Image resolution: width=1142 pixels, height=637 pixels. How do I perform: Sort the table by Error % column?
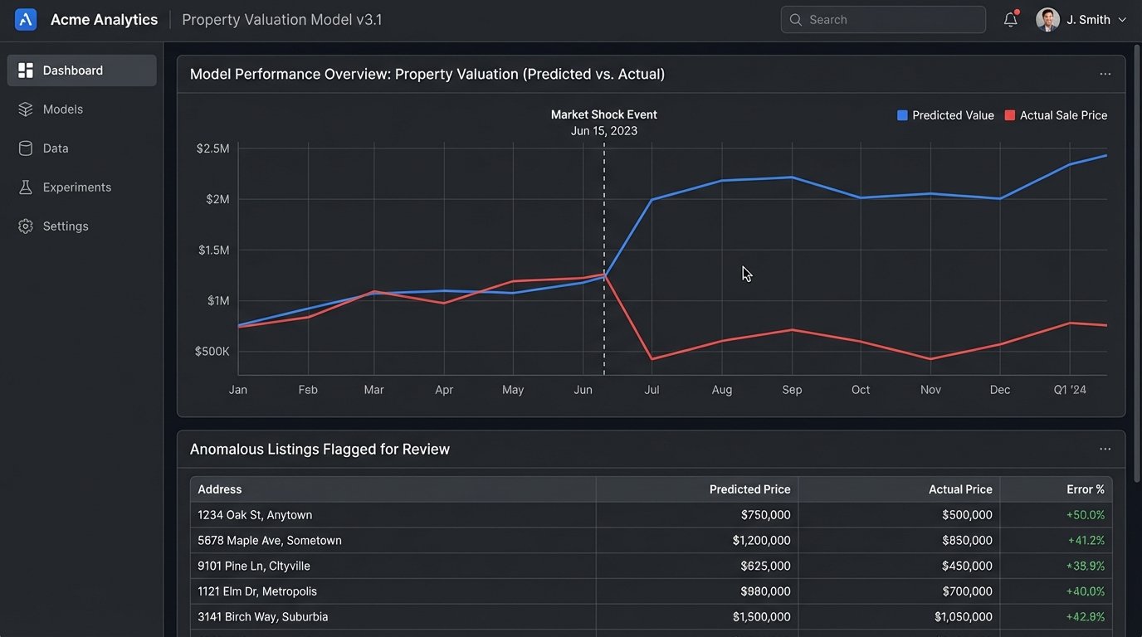click(x=1085, y=489)
